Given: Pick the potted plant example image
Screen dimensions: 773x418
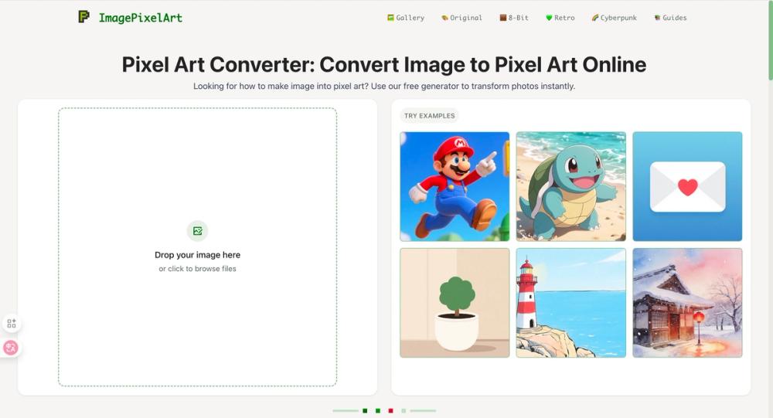Looking at the screenshot, I should click(x=455, y=303).
